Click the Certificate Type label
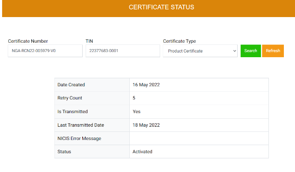Image resolution: width=295 pixels, height=172 pixels. point(179,41)
